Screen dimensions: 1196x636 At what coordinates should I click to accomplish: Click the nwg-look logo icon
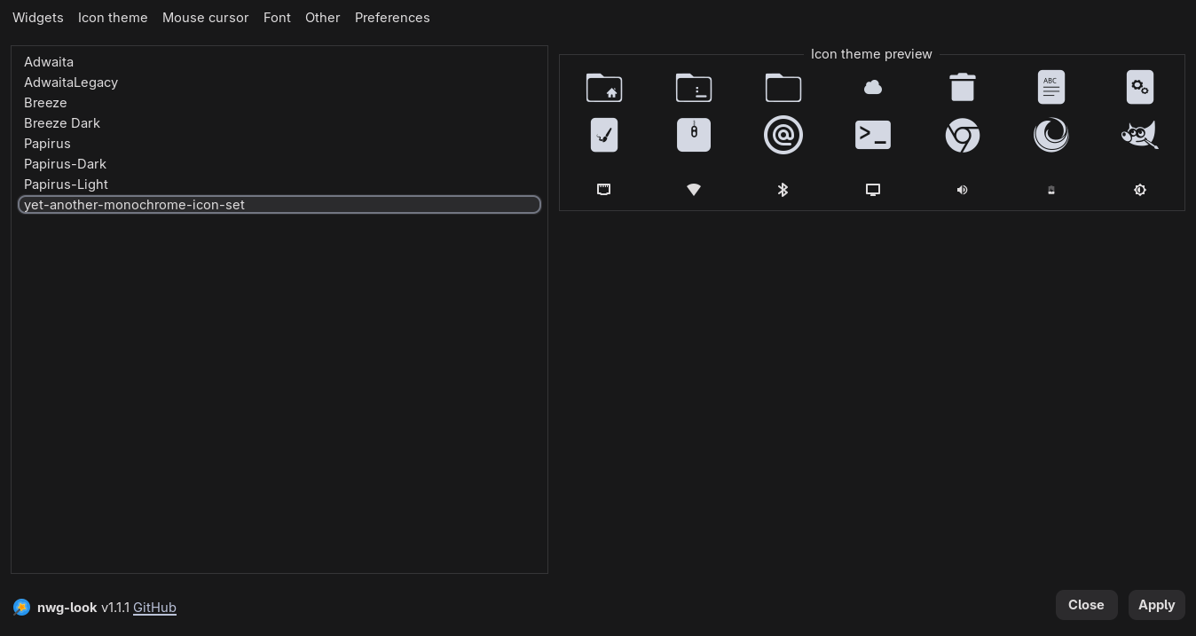click(22, 608)
